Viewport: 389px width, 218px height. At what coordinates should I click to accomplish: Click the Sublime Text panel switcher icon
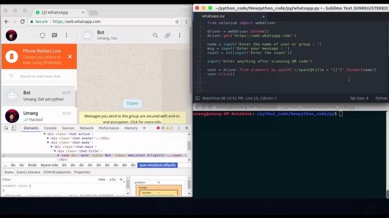pos(198,98)
